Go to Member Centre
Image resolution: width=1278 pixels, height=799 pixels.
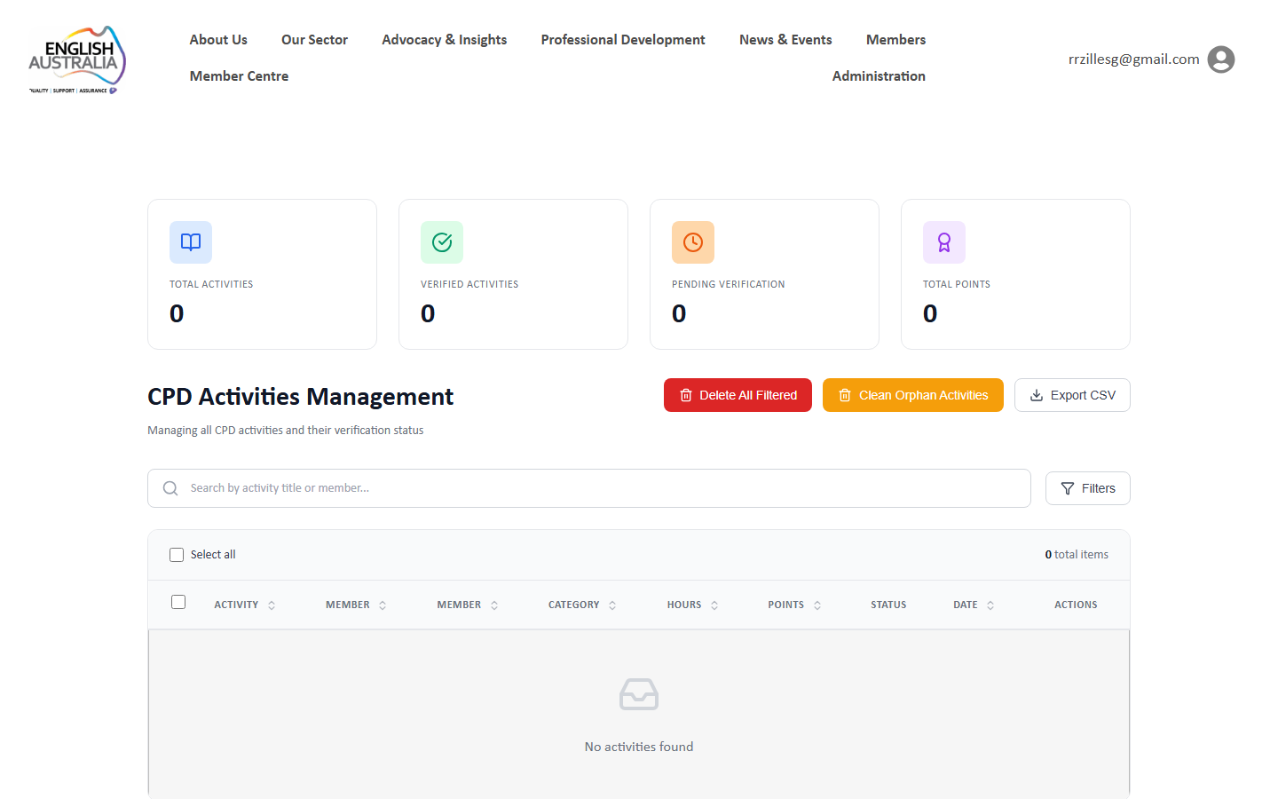pos(239,76)
